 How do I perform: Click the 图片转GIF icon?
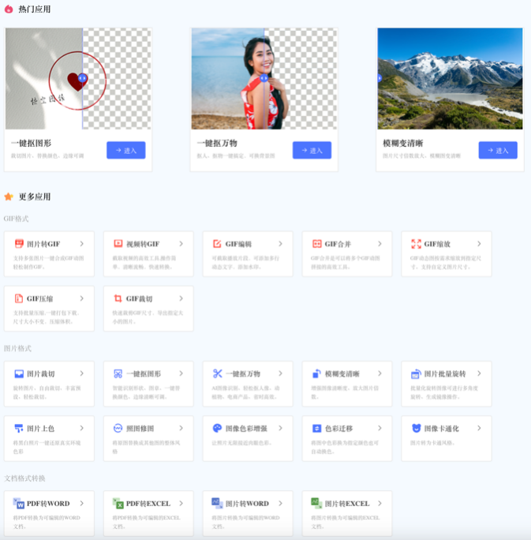tap(19, 244)
